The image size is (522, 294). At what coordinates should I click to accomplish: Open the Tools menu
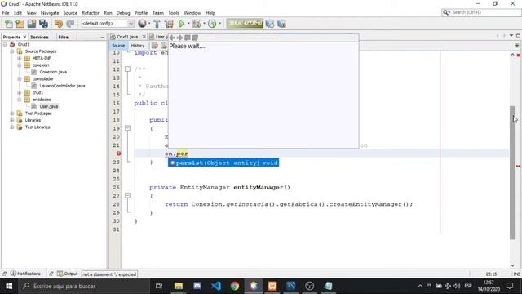(174, 13)
